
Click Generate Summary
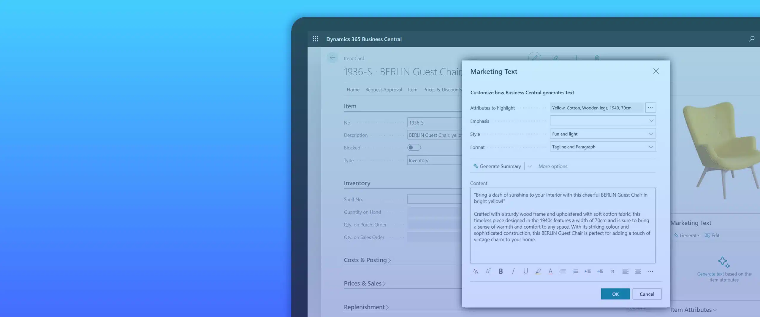pyautogui.click(x=497, y=166)
